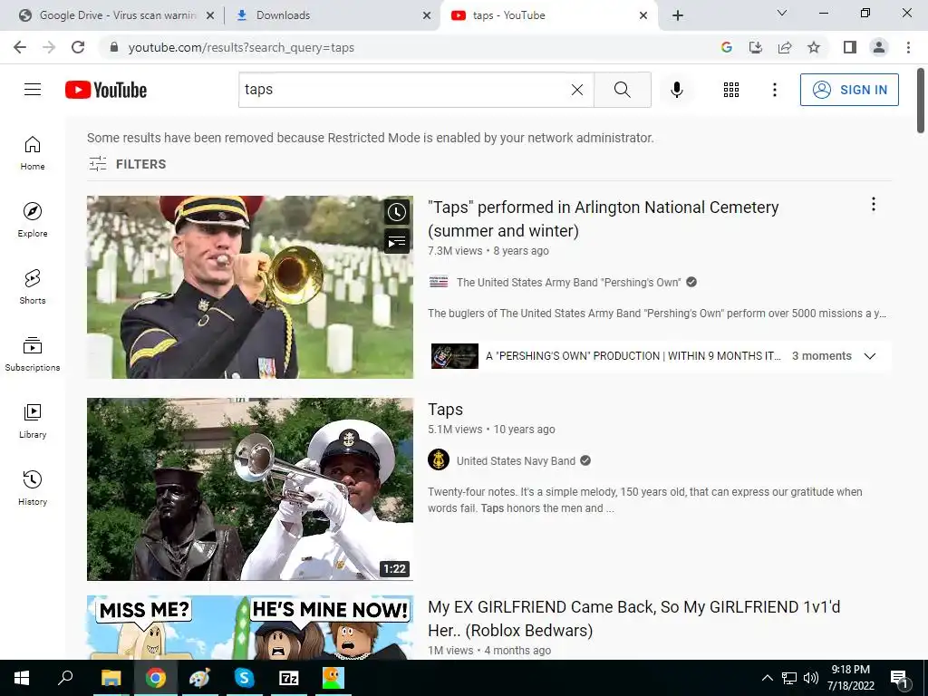This screenshot has width=928, height=696.
Task: Click the install app icon in address bar
Action: [x=756, y=47]
